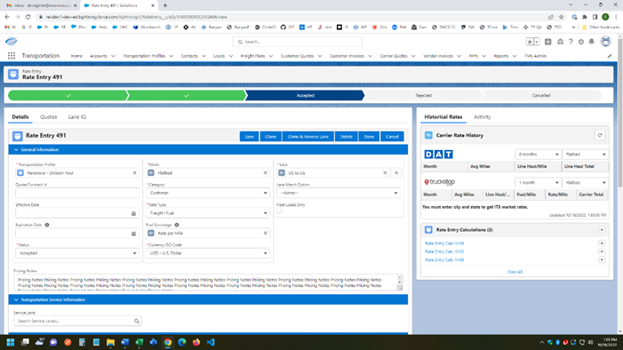The width and height of the screenshot is (623, 350).
Task: Clear the Mode Flatbed value
Action: click(266, 173)
